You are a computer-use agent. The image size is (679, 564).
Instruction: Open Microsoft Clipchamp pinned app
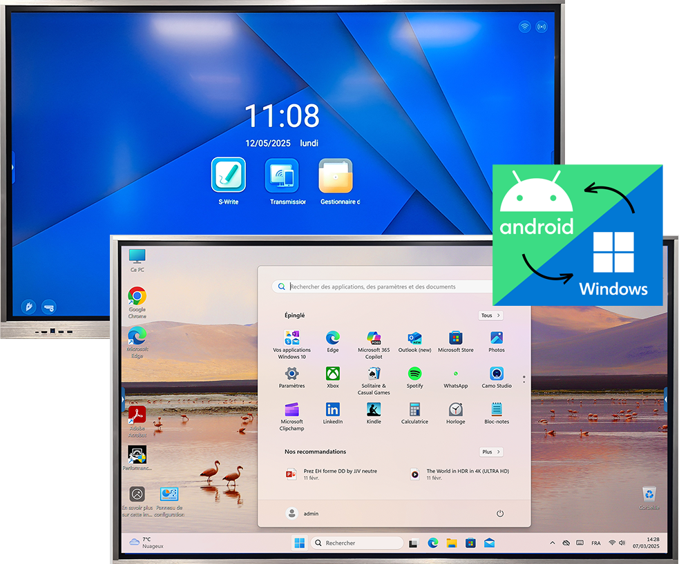coord(291,416)
